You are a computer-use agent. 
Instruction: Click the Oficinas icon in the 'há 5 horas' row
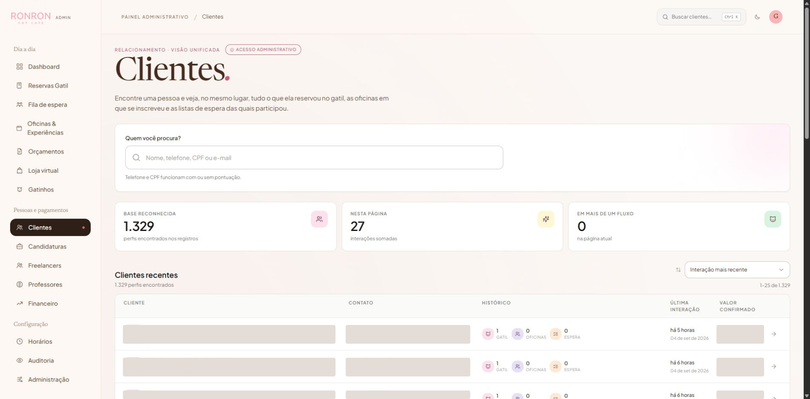[517, 334]
